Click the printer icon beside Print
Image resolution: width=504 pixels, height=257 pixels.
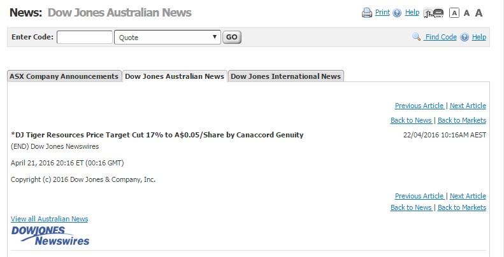(367, 13)
